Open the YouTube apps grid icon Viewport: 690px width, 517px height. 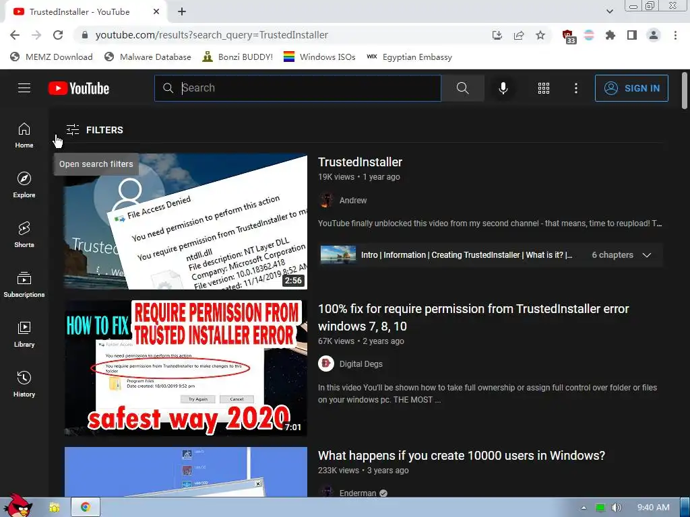[x=544, y=88]
